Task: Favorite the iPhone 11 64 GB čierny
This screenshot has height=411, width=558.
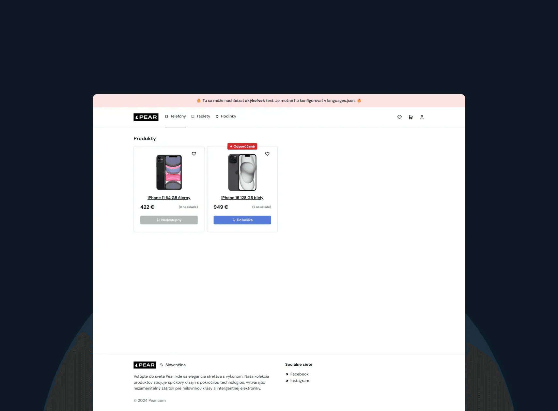Action: [x=194, y=154]
